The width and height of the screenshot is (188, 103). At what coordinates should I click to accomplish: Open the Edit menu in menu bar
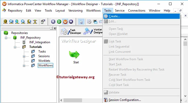tap(29, 11)
